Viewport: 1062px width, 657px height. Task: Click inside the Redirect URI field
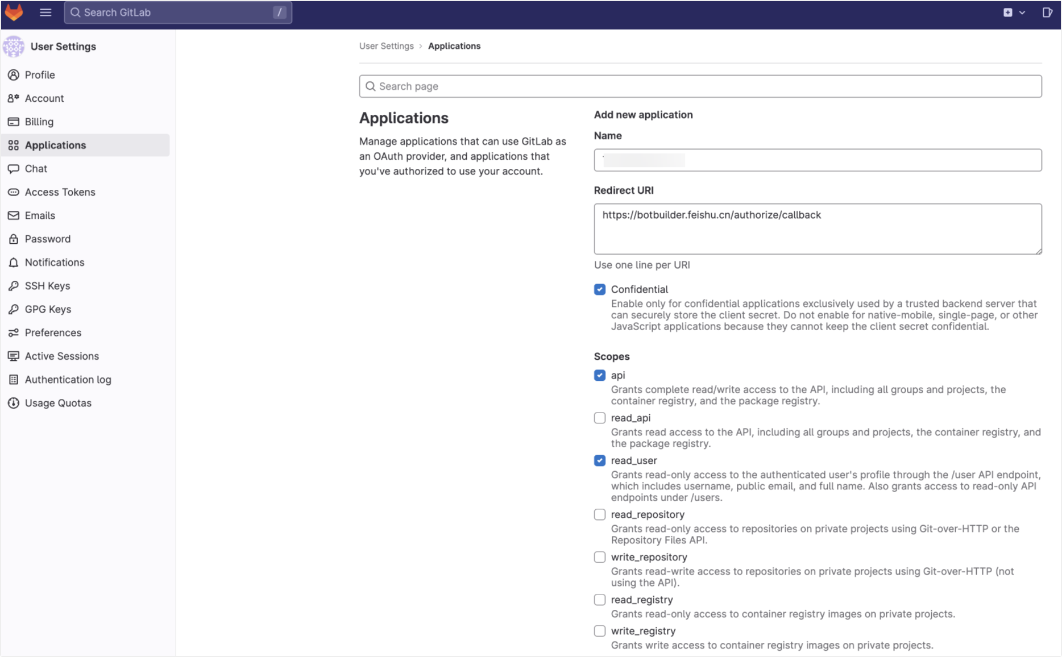[x=818, y=228]
